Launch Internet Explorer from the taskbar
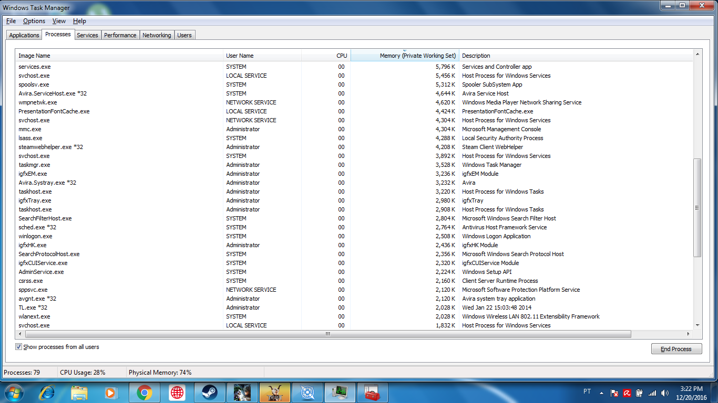The height and width of the screenshot is (403, 718). pyautogui.click(x=47, y=393)
